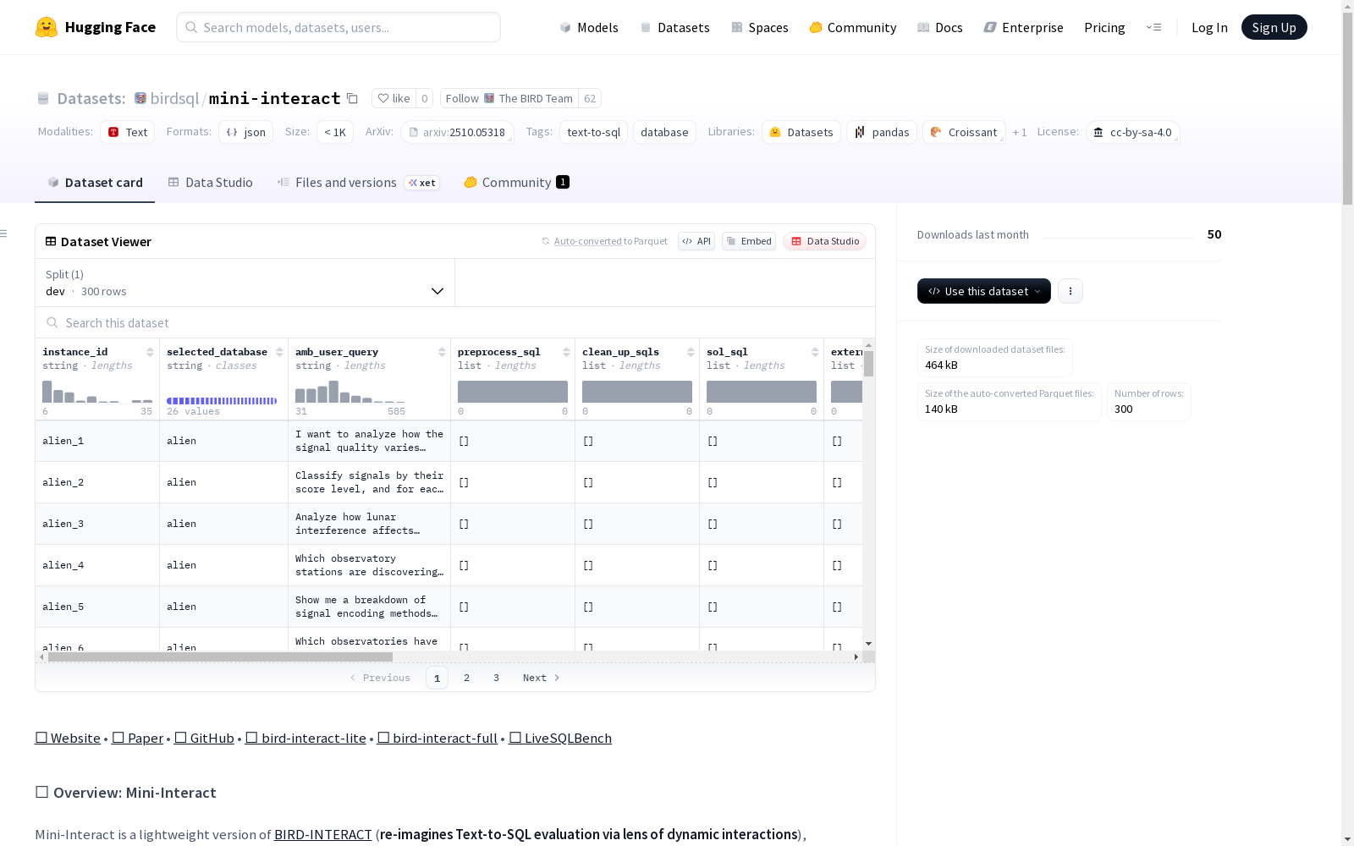This screenshot has width=1354, height=846.
Task: Switch to the Dataset card tab
Action: point(95,183)
